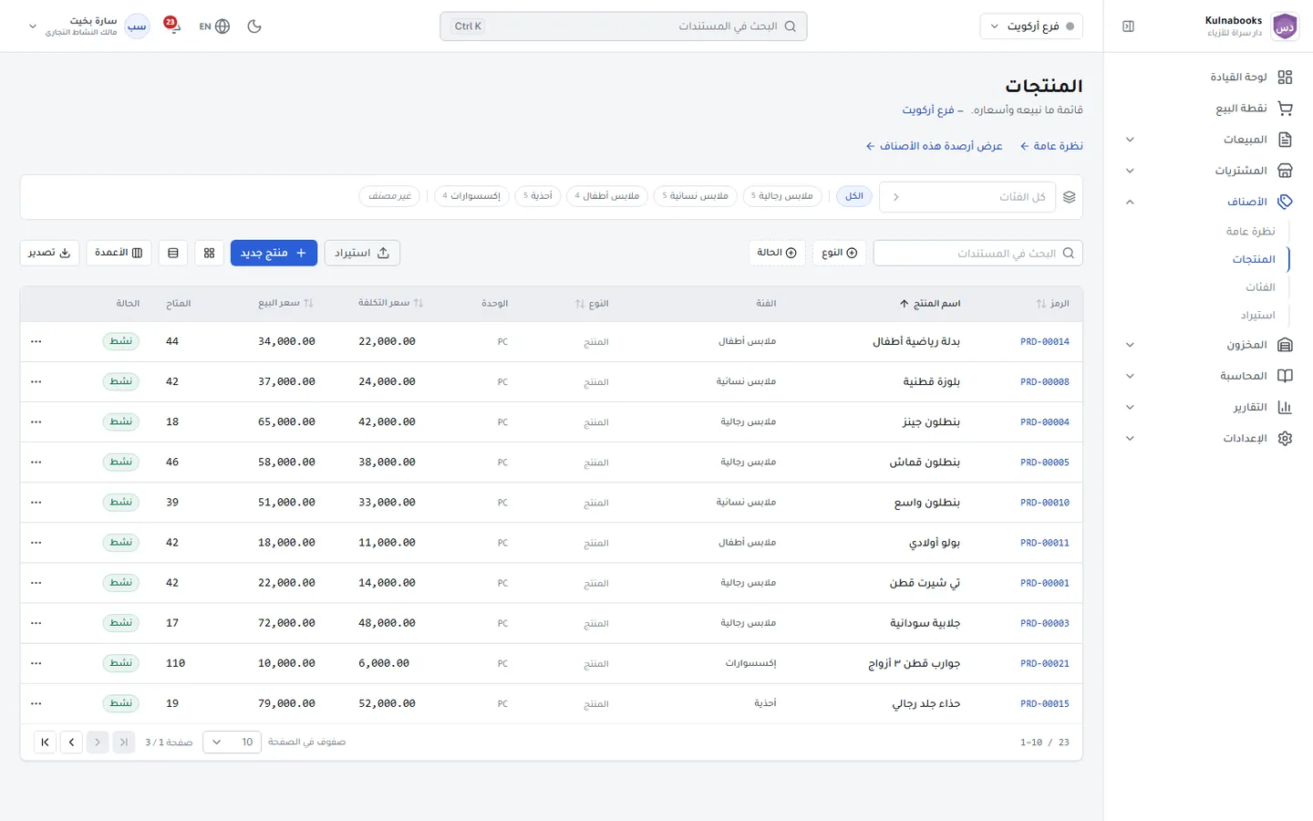
Task: Toggle dark mode moon icon
Action: (x=254, y=26)
